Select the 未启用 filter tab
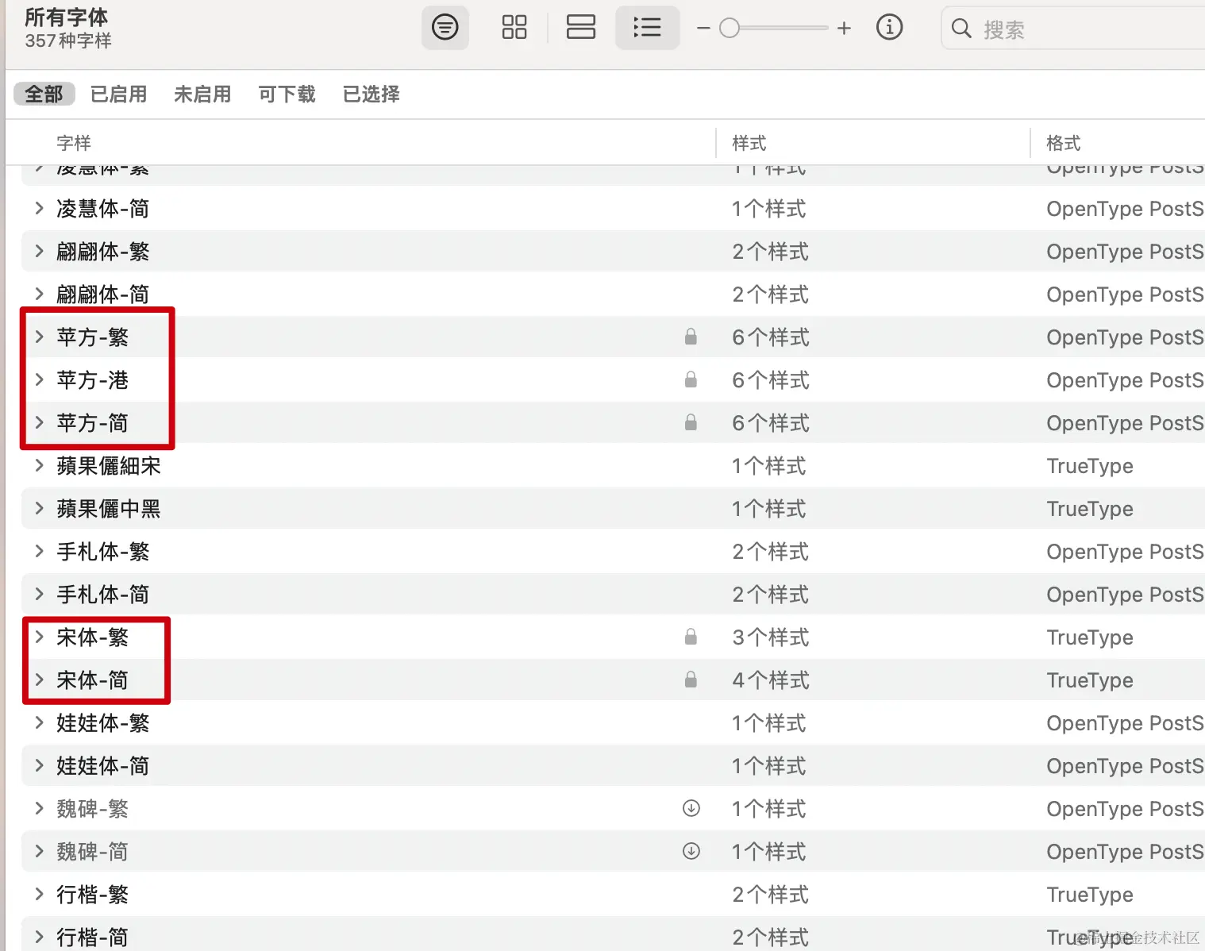Screen dimensions: 1205x951 [202, 94]
